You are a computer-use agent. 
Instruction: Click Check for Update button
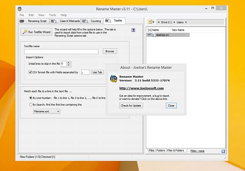click(131, 106)
